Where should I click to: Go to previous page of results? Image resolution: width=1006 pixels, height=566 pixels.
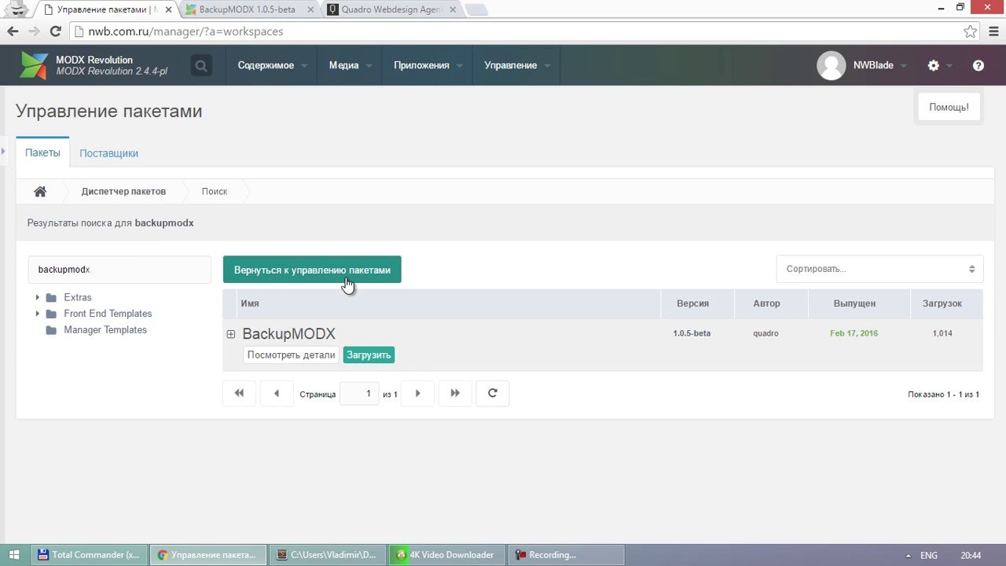coord(277,394)
